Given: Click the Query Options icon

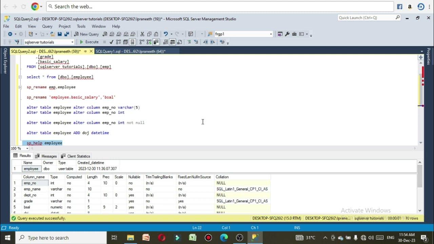Looking at the screenshot, I should (125, 42).
